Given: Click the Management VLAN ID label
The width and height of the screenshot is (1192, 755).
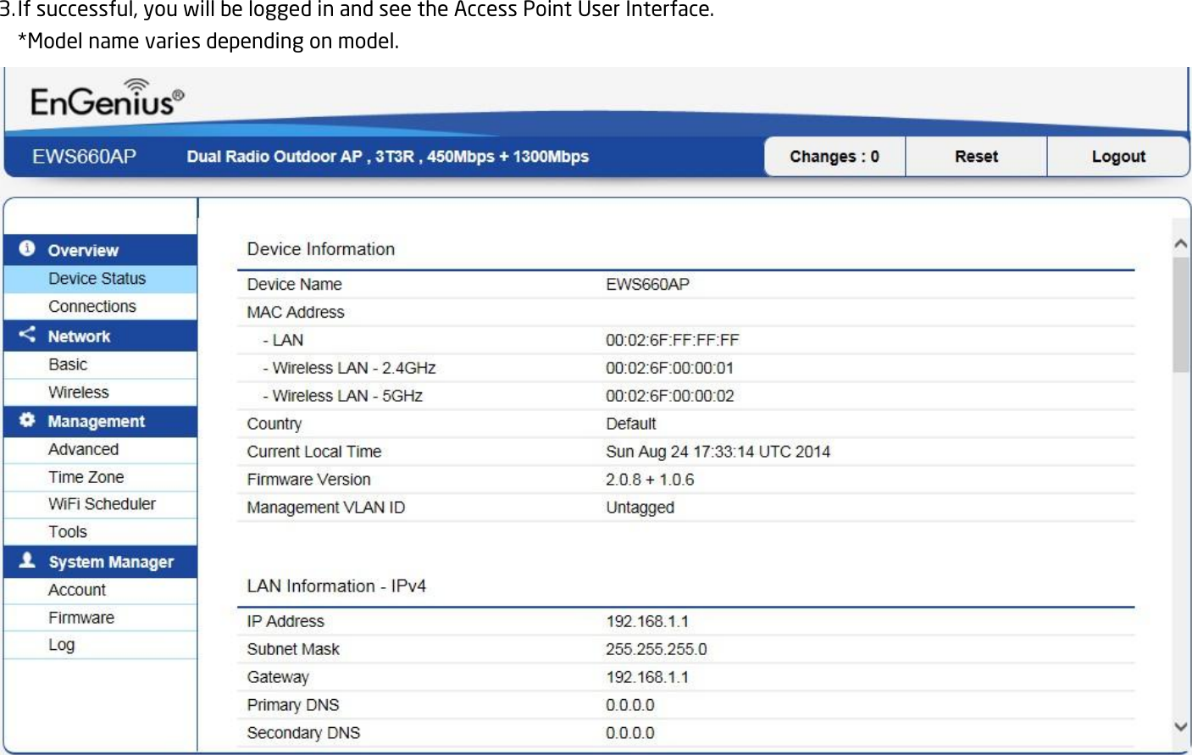Looking at the screenshot, I should 326,508.
